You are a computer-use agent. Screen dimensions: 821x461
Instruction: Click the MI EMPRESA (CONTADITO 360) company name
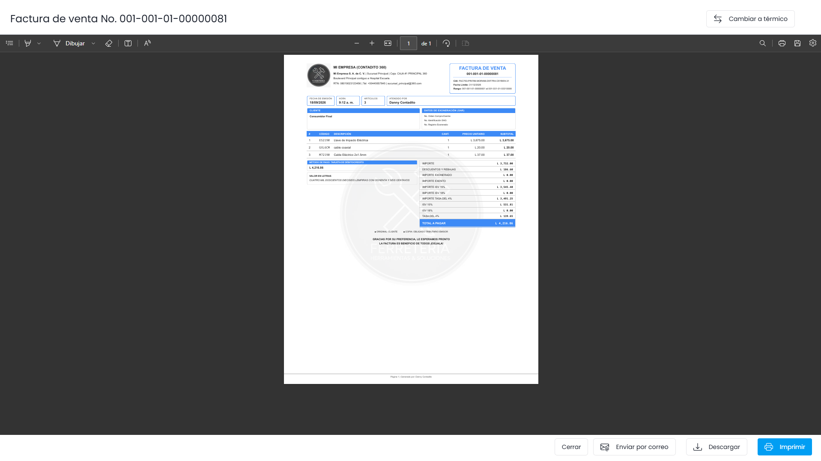[x=360, y=67]
